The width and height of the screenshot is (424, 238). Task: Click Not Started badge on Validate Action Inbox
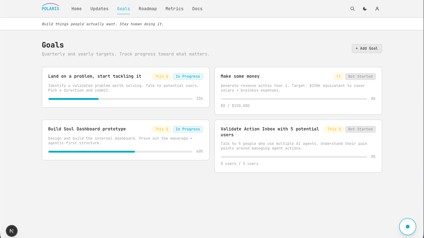[x=360, y=129]
